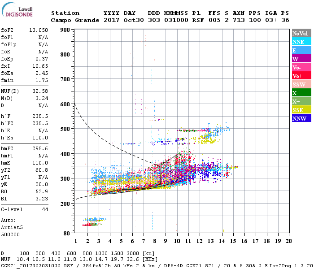This screenshot has height=269, width=314.
Task: Click the 900 label on height axis
Action: coord(65,30)
